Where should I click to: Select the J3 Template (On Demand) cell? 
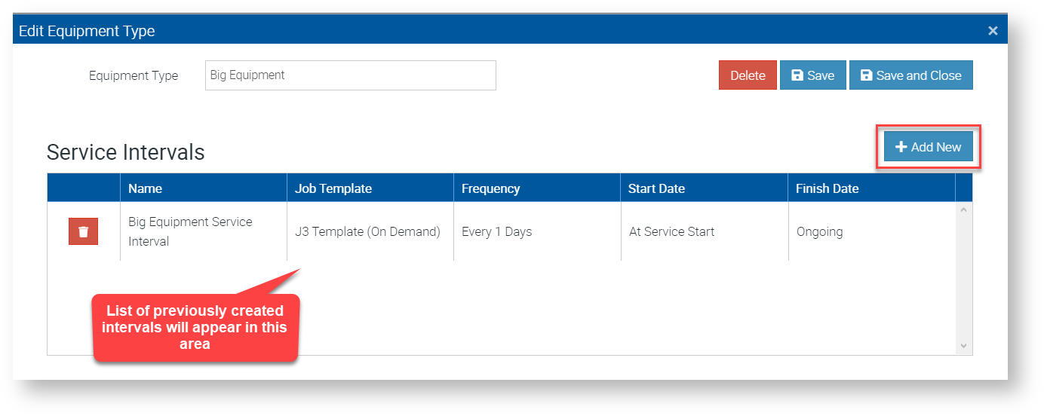[x=367, y=231]
